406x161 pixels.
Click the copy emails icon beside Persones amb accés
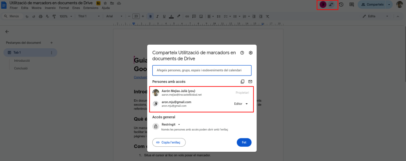pos(243,81)
